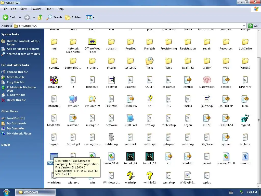
Task: Expand the Address bar dropdown
Action: (x=244, y=26)
